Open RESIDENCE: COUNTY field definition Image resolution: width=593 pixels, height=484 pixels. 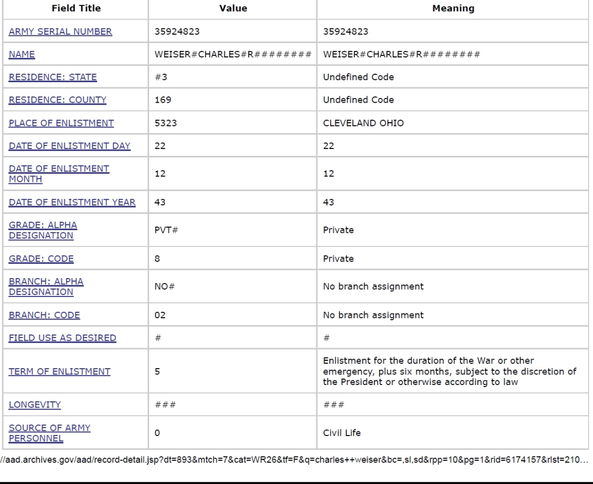(57, 100)
